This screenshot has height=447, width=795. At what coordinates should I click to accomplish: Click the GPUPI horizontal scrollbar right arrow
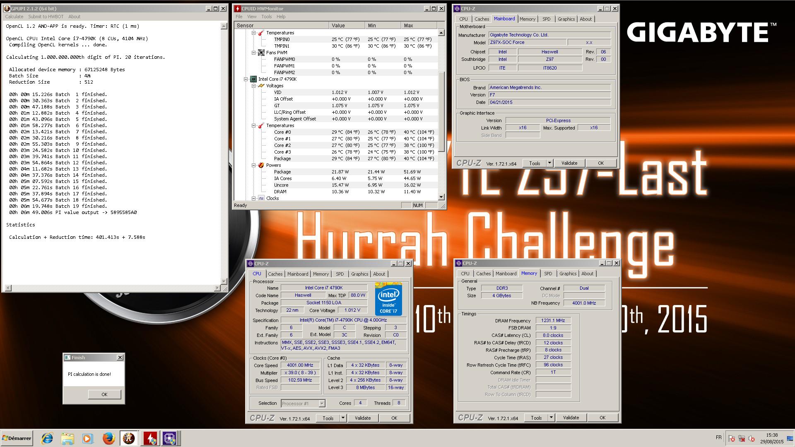[217, 288]
